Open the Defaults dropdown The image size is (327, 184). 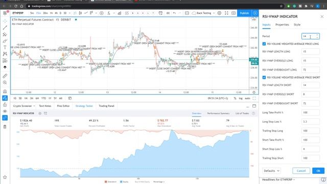[x=271, y=171]
